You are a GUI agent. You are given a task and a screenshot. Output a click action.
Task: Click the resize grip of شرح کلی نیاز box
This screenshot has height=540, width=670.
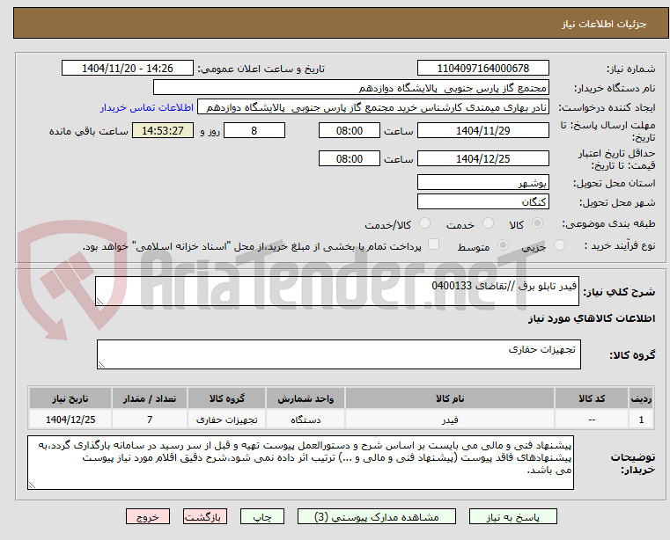pyautogui.click(x=99, y=302)
